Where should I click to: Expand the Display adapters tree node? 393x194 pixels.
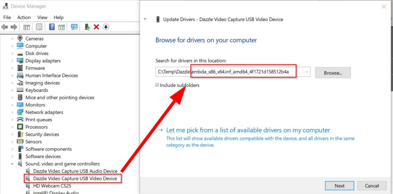[12, 61]
